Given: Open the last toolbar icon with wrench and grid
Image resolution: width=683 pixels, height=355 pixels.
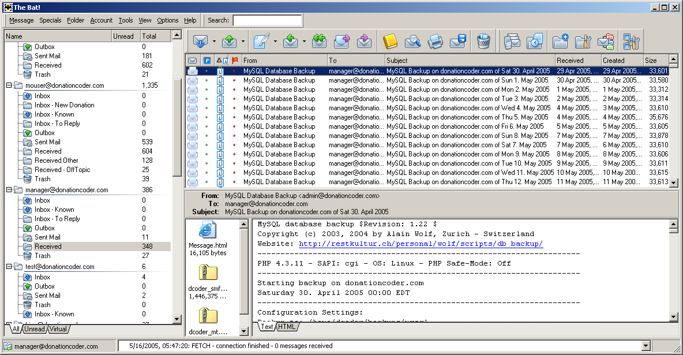Looking at the screenshot, I should 631,42.
